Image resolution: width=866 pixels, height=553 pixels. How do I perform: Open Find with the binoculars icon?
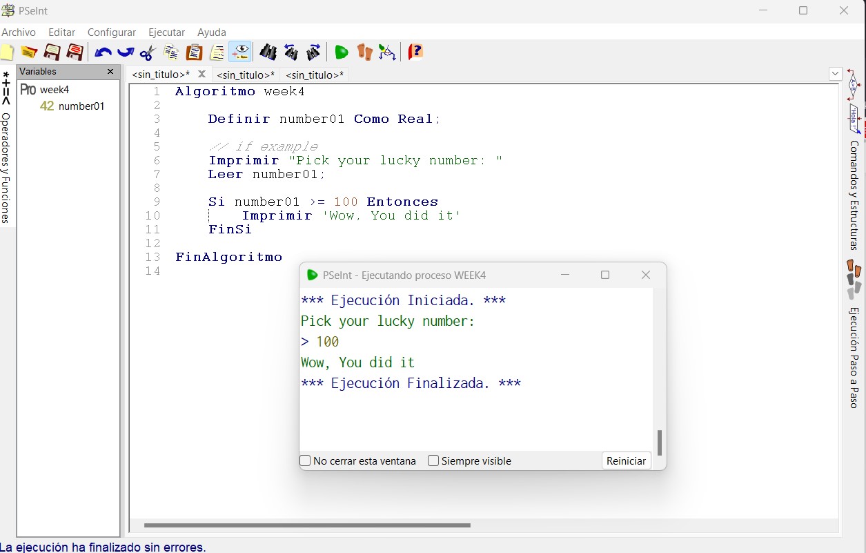click(x=268, y=52)
